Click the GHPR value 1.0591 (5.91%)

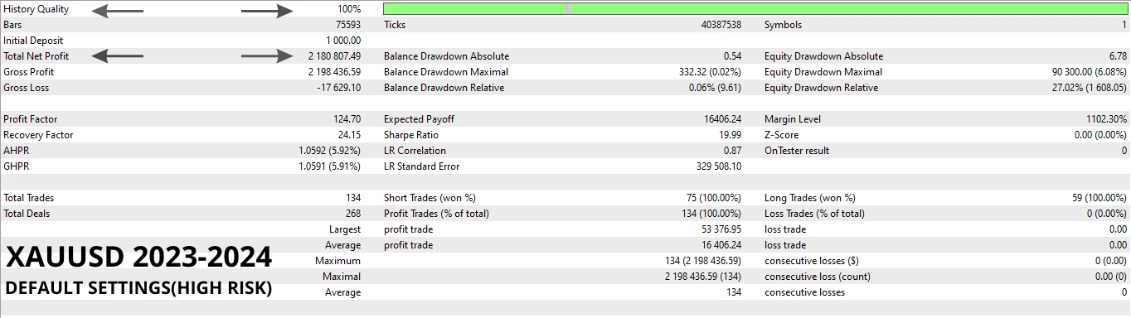330,166
